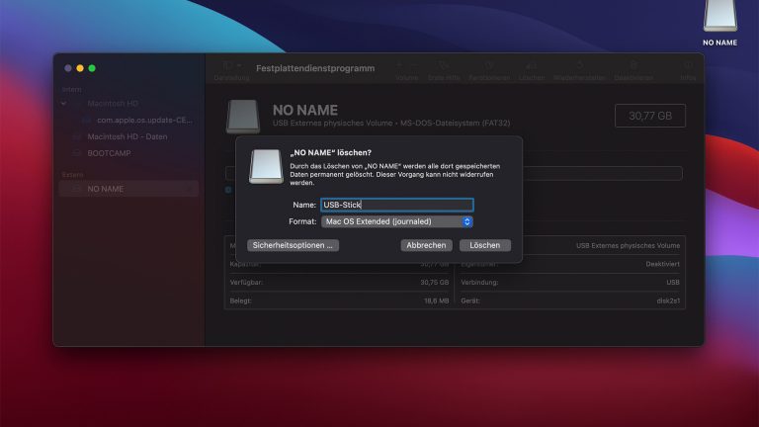Click the Name field containing USB-Stick
Image resolution: width=759 pixels, height=427 pixels.
point(397,205)
